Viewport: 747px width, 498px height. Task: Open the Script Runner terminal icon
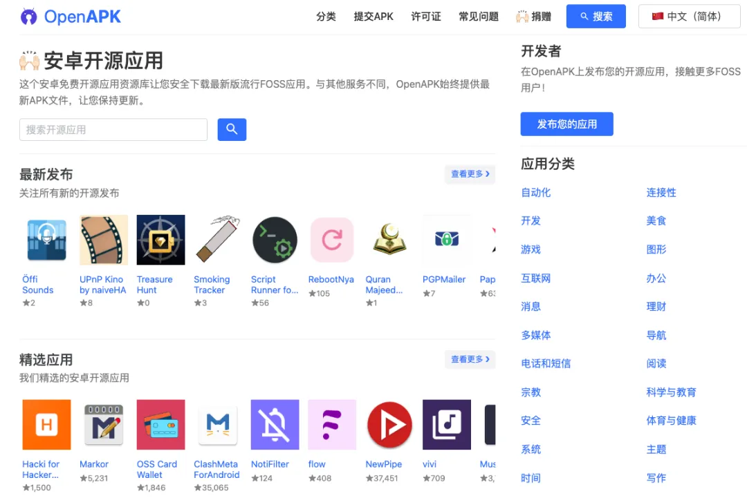coord(275,240)
